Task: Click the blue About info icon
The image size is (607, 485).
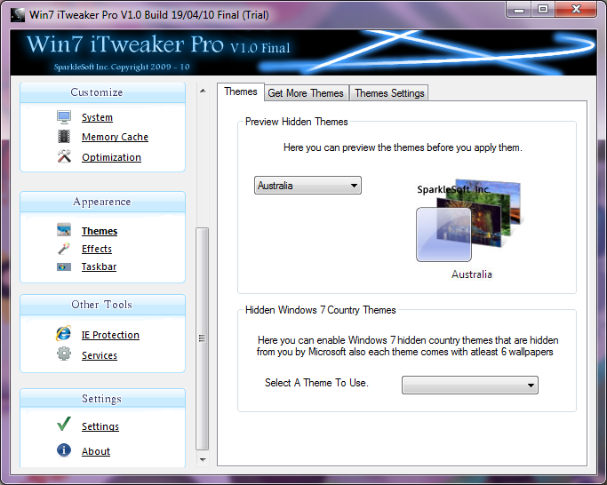Action: [x=64, y=449]
